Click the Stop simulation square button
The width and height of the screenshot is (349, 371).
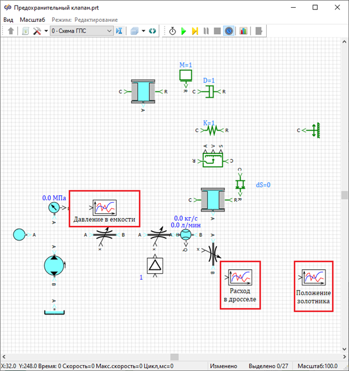[x=217, y=31]
